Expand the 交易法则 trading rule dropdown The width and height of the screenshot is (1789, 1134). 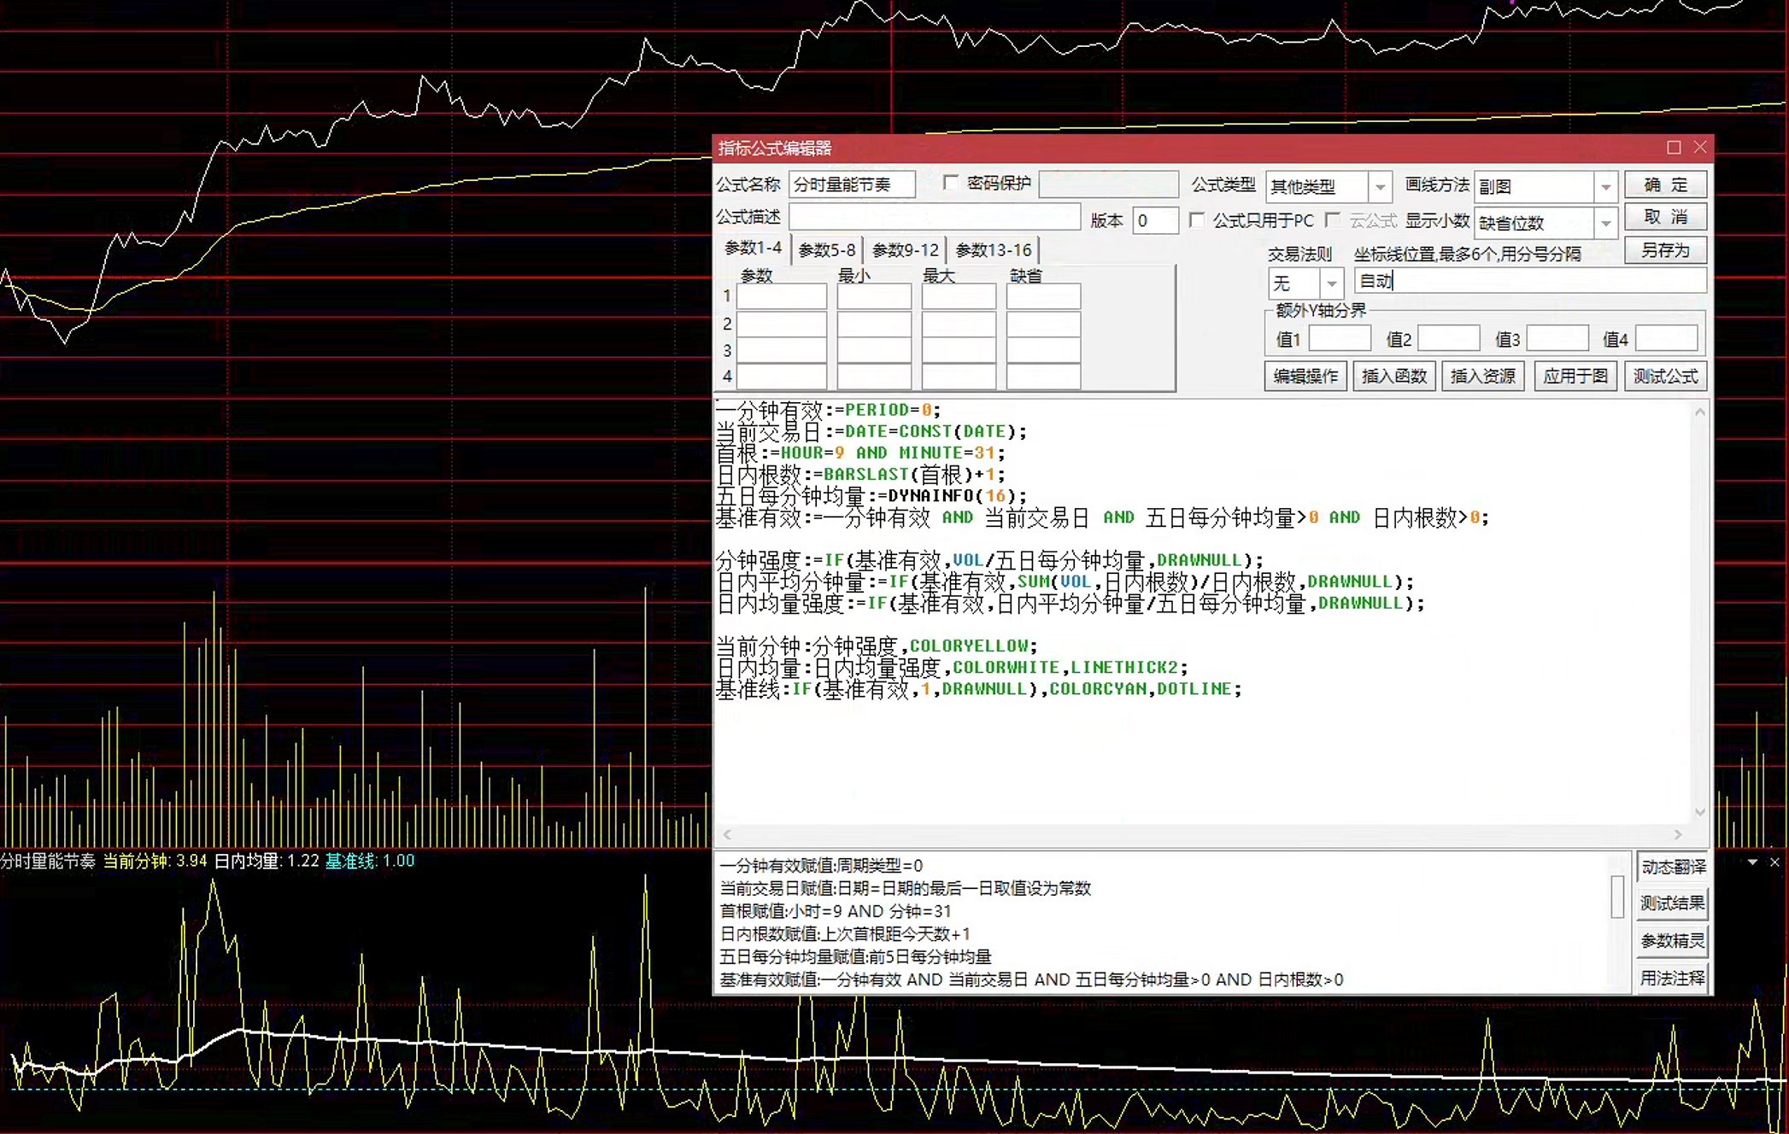tap(1331, 283)
